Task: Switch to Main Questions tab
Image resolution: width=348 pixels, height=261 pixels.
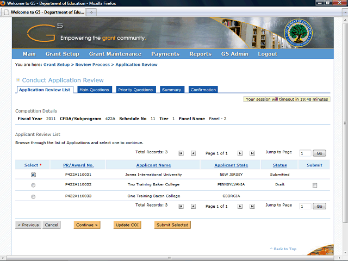Action: (x=94, y=90)
